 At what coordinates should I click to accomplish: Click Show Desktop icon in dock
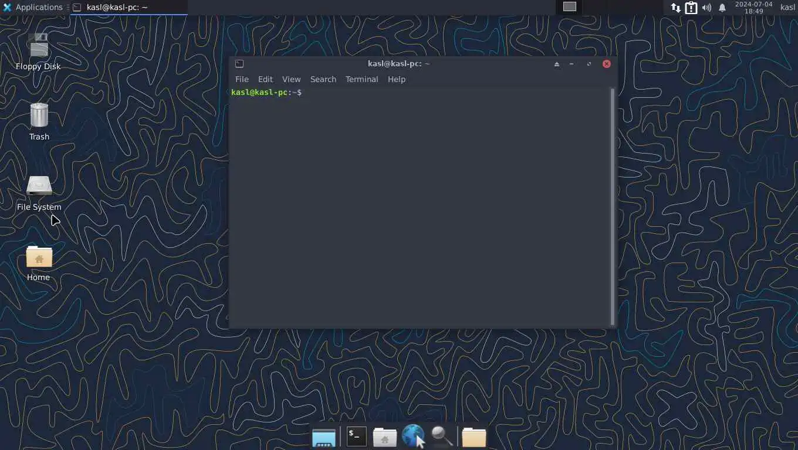click(324, 437)
